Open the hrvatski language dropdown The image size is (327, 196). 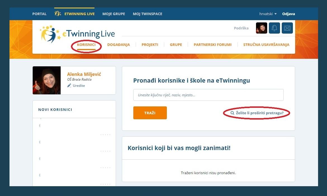268,14
